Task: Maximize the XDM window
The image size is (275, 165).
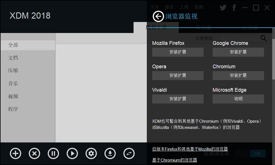Action: coord(256,8)
